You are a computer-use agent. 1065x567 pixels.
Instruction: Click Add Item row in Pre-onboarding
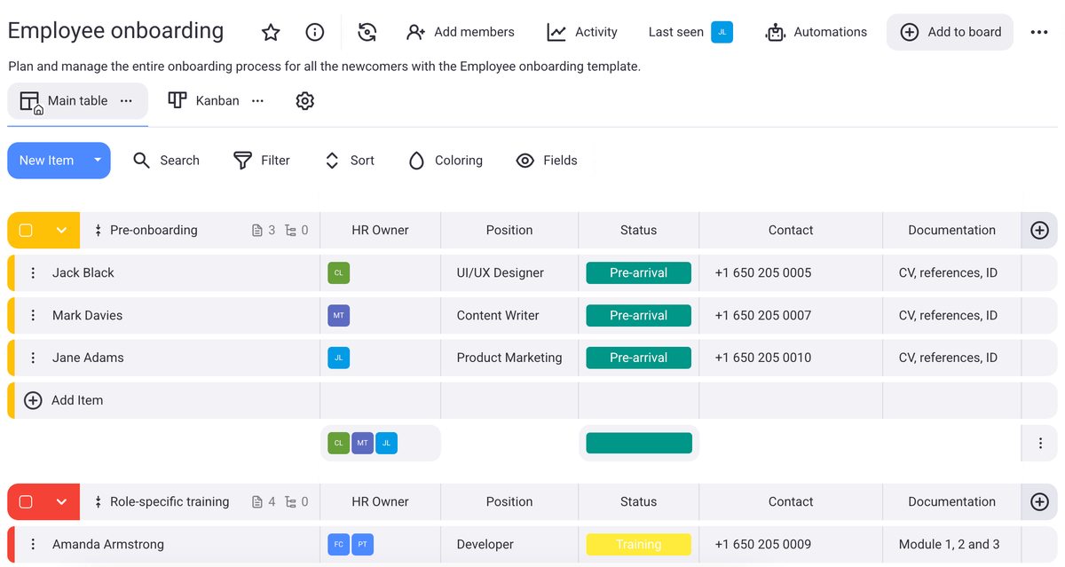click(76, 401)
